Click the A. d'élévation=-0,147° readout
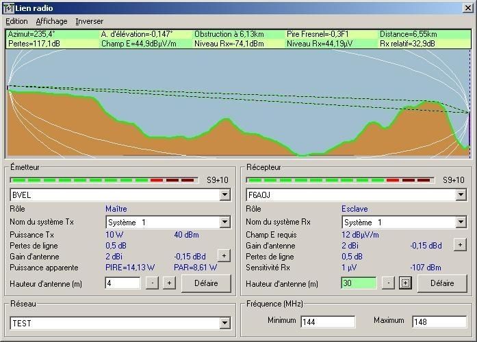 [x=137, y=34]
